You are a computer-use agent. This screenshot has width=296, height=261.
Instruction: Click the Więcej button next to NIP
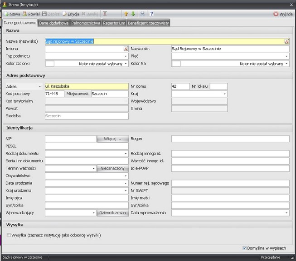point(112,139)
